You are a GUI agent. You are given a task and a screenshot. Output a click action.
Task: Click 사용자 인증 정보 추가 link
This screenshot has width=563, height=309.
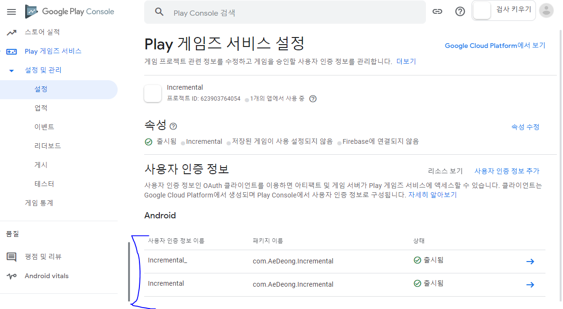click(x=507, y=171)
